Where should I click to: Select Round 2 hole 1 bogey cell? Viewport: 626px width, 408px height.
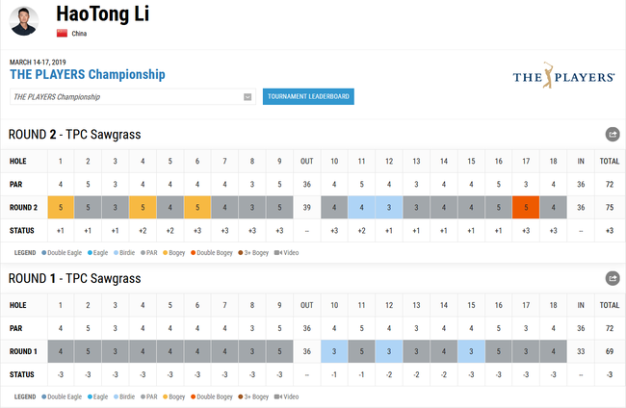[x=61, y=208]
